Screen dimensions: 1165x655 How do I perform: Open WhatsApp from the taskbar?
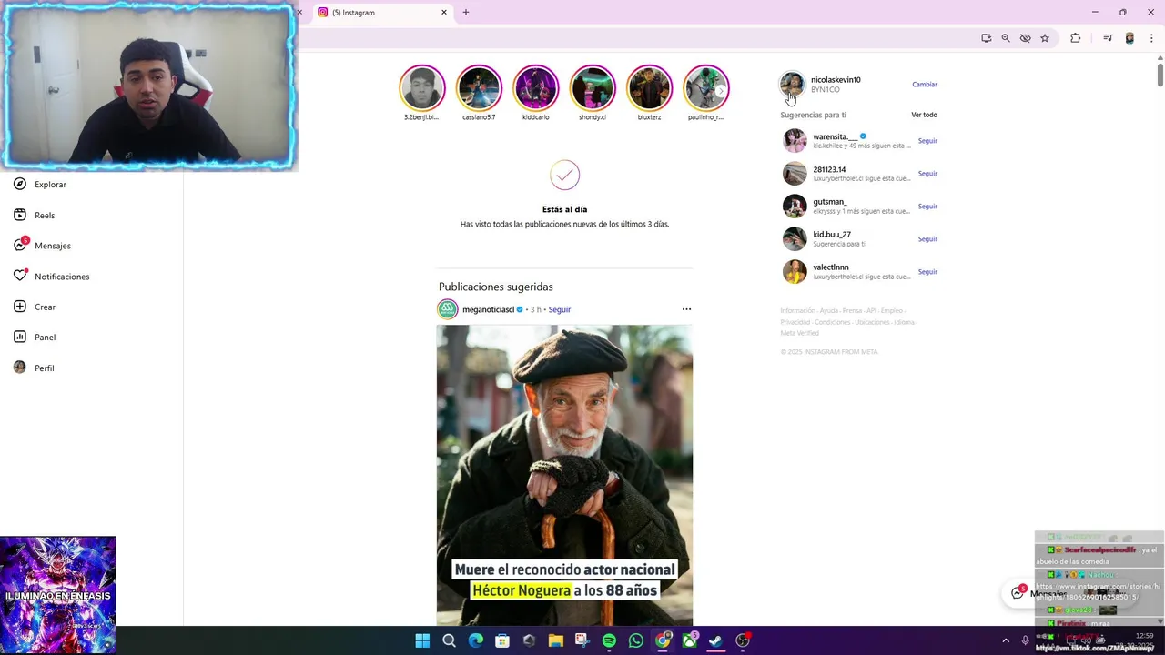636,640
